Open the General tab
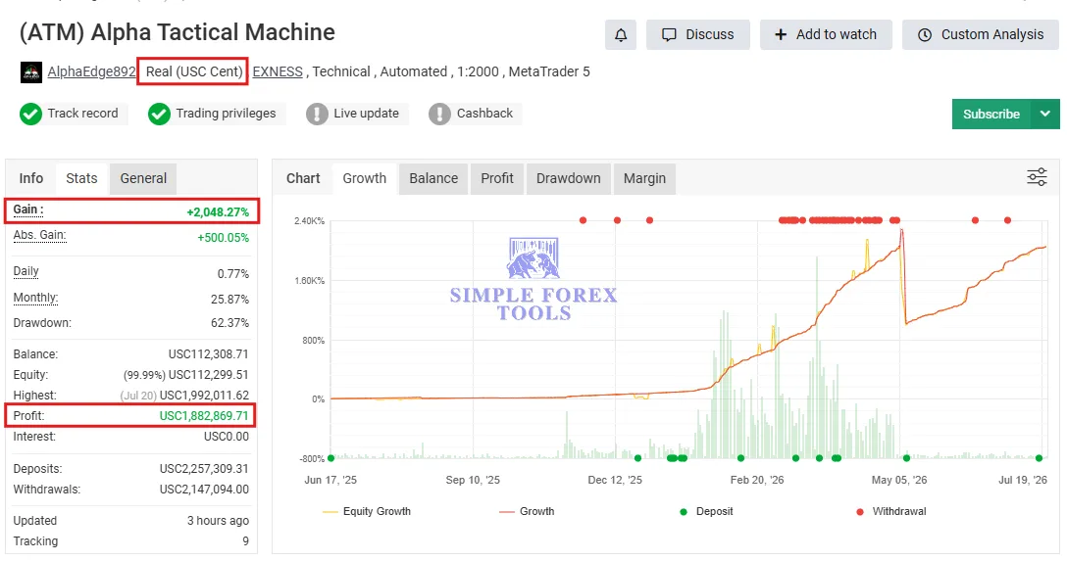The width and height of the screenshot is (1067, 561). tap(143, 178)
